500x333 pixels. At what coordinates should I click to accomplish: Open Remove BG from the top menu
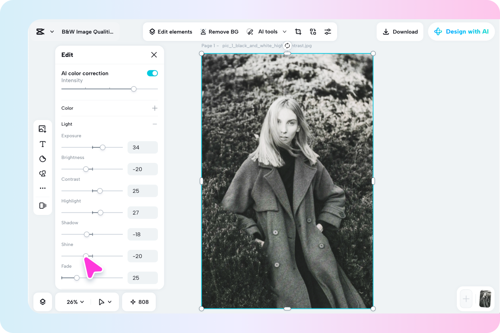point(219,32)
